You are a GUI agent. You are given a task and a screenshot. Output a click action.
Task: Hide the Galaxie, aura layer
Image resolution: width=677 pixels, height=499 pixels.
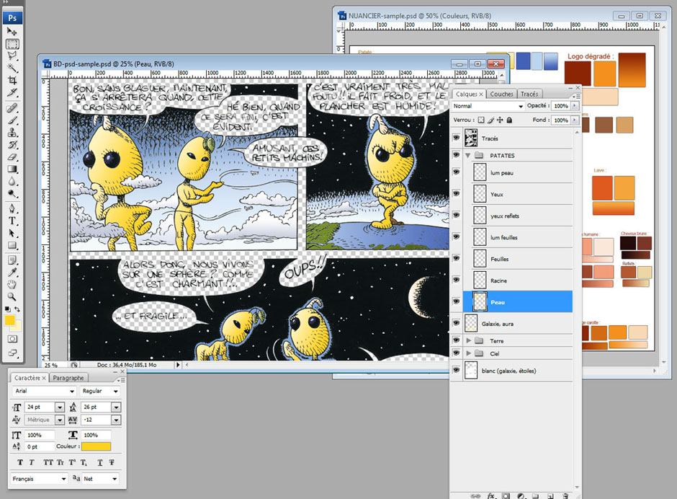click(456, 323)
